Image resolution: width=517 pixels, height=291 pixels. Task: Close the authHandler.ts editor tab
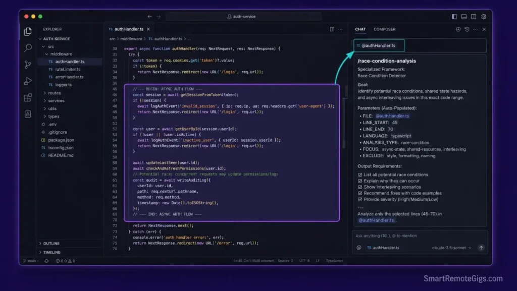tap(148, 29)
